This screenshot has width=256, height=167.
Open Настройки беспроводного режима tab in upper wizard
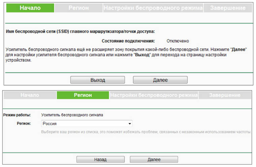click(x=153, y=8)
